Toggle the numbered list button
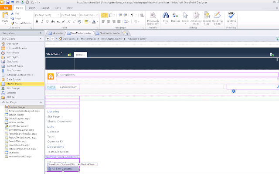This screenshot has width=279, height=174. 111,15
